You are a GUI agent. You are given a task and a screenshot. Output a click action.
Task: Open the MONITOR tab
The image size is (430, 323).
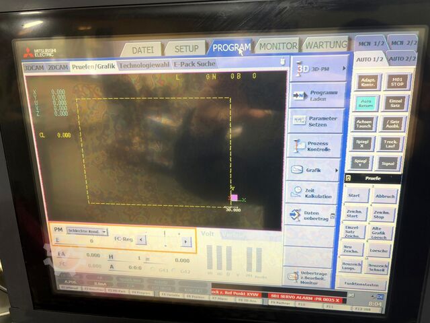278,46
